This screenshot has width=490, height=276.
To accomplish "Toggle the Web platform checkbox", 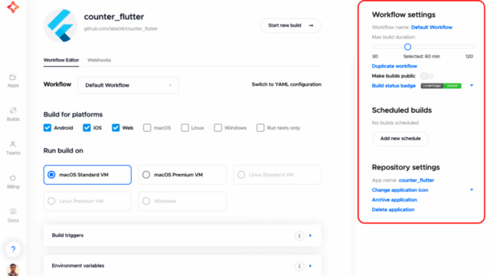I will pyautogui.click(x=116, y=128).
